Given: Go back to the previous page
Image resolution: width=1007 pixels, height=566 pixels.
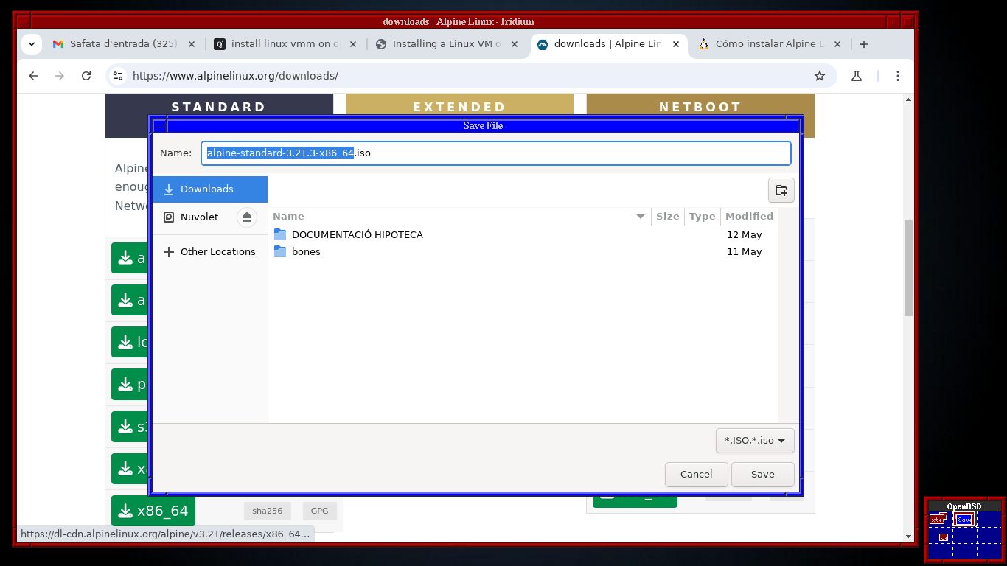Looking at the screenshot, I should click(x=33, y=76).
